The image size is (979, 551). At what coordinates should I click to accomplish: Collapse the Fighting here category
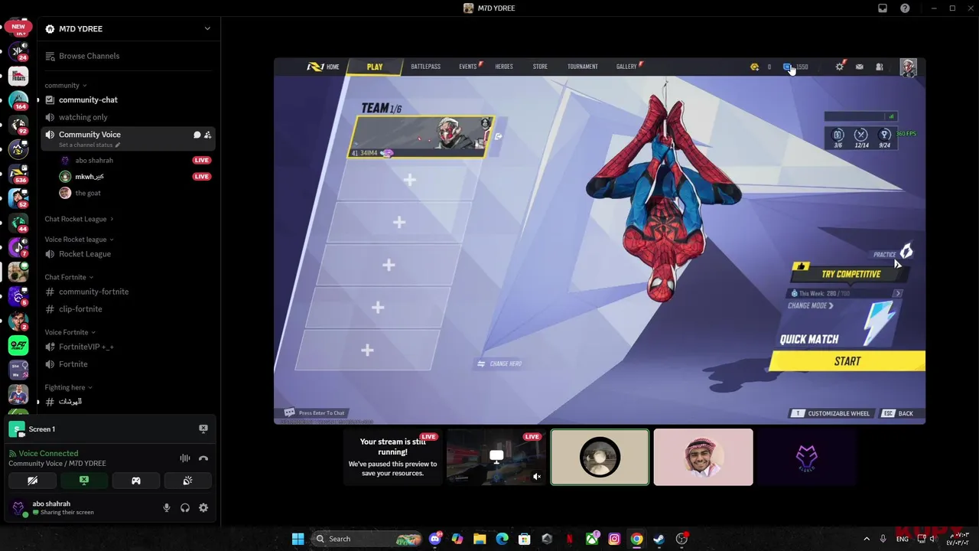coord(68,387)
